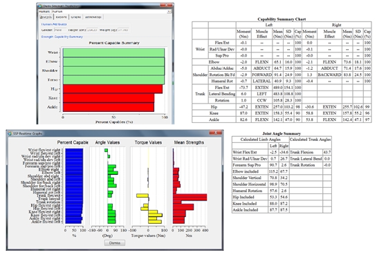This screenshot has height=257, width=377.
Task: Click the 'FORWARD' muscle effect cell
Action: click(x=262, y=75)
